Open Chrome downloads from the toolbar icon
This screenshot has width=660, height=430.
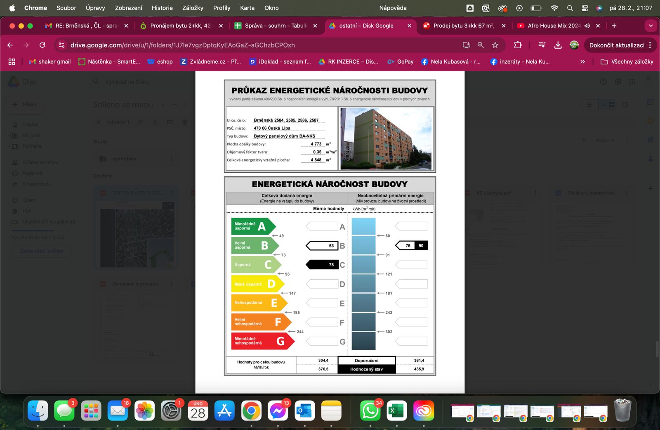tap(558, 45)
